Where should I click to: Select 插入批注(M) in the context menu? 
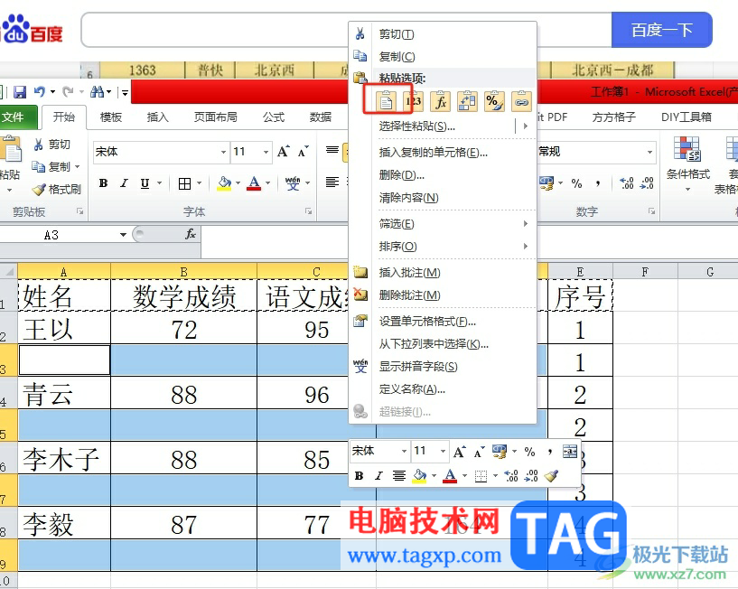point(409,273)
